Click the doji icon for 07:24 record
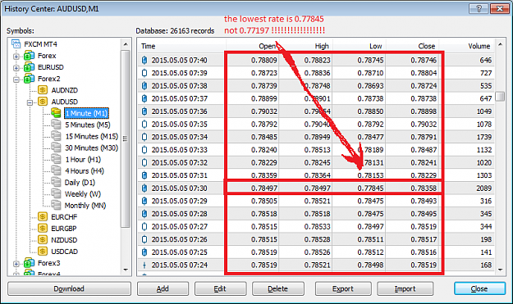513x304 pixels. (144, 265)
